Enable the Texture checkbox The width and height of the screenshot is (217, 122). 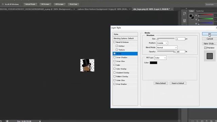117,50
